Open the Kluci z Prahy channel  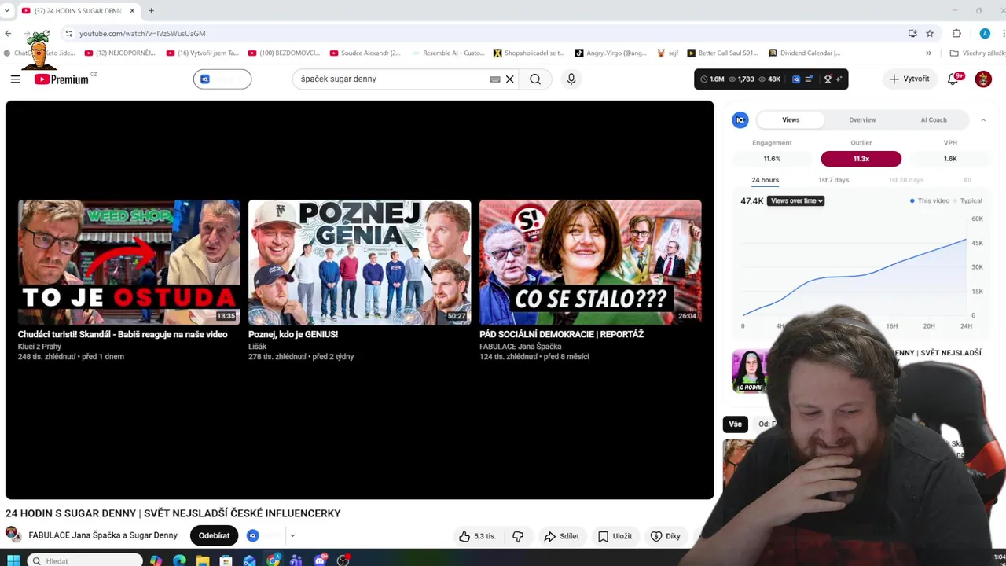click(x=39, y=346)
